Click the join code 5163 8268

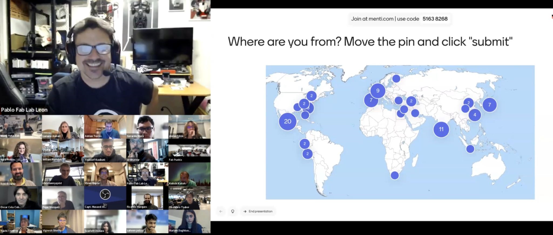pyautogui.click(x=435, y=19)
